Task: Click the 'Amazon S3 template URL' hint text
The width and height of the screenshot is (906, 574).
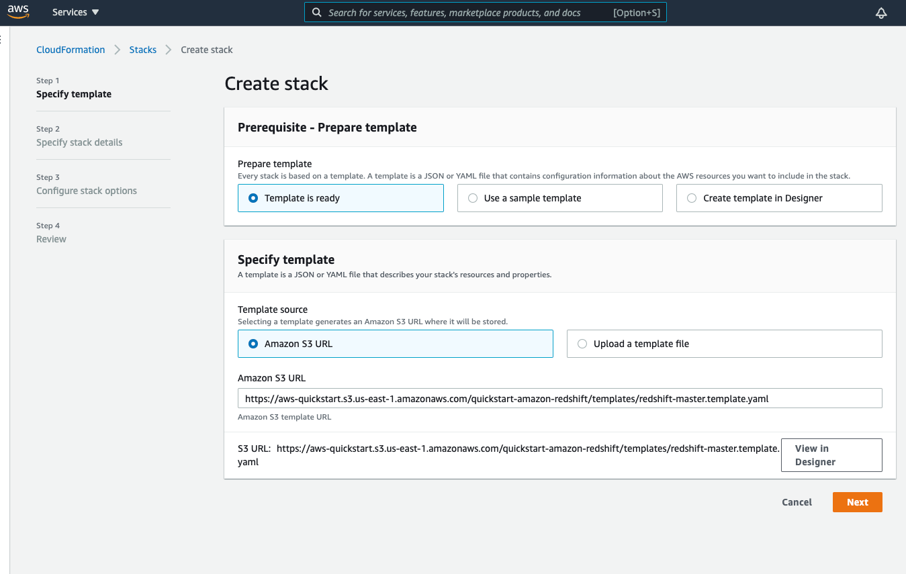Action: pyautogui.click(x=284, y=417)
